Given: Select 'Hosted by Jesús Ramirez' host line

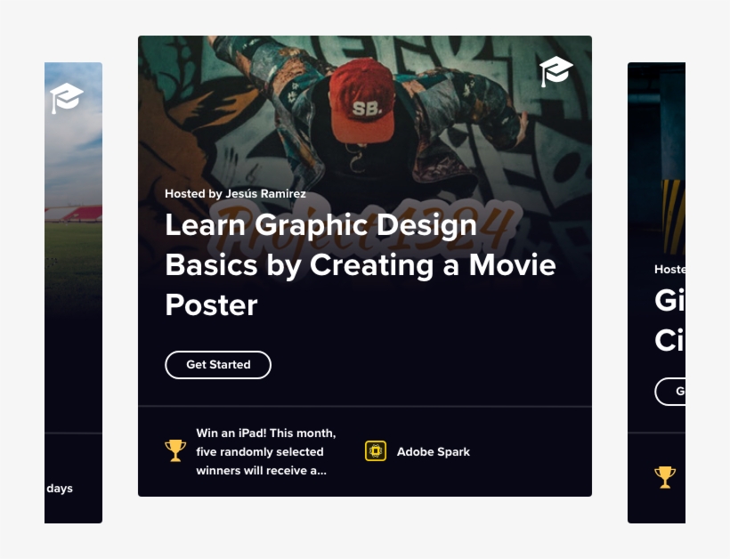Looking at the screenshot, I should (235, 193).
